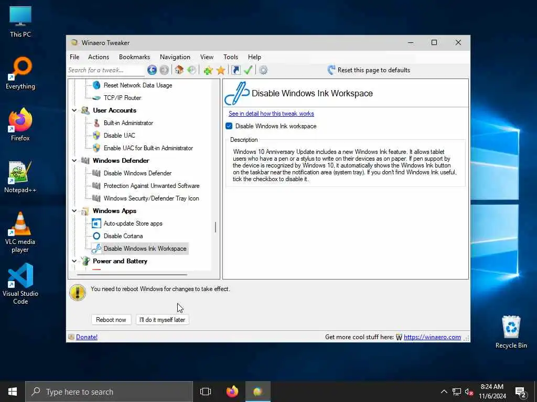Open See in detail how this tweak works
This screenshot has height=402, width=537.
pyautogui.click(x=271, y=114)
